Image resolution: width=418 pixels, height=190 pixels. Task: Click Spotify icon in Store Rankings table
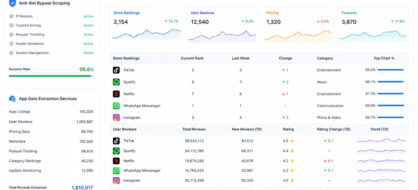pos(116,82)
